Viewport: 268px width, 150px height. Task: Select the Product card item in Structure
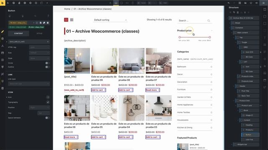pyautogui.click(x=248, y=105)
